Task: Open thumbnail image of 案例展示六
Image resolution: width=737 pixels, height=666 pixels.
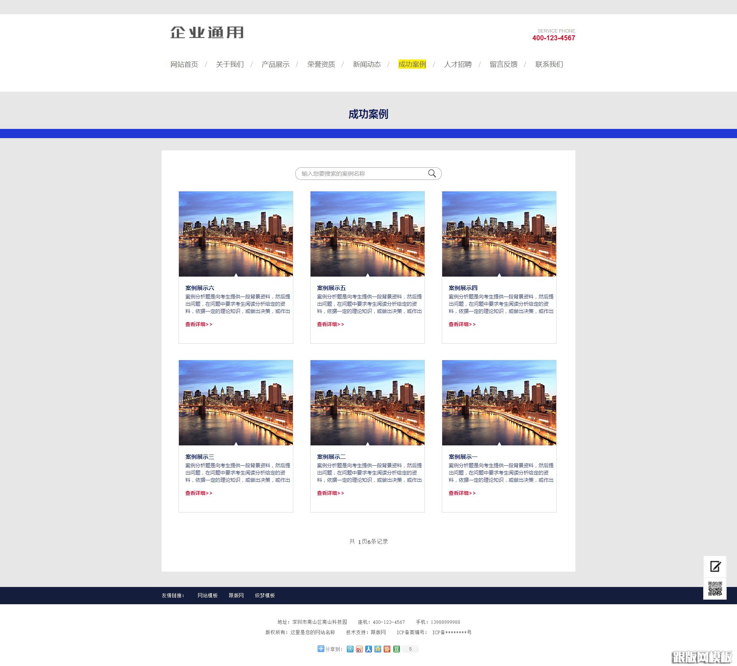Action: (236, 234)
